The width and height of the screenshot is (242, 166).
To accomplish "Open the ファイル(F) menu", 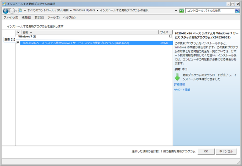I will [11, 17].
